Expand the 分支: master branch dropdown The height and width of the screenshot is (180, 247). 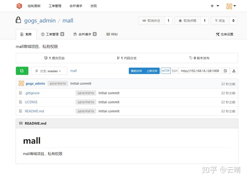(49, 71)
